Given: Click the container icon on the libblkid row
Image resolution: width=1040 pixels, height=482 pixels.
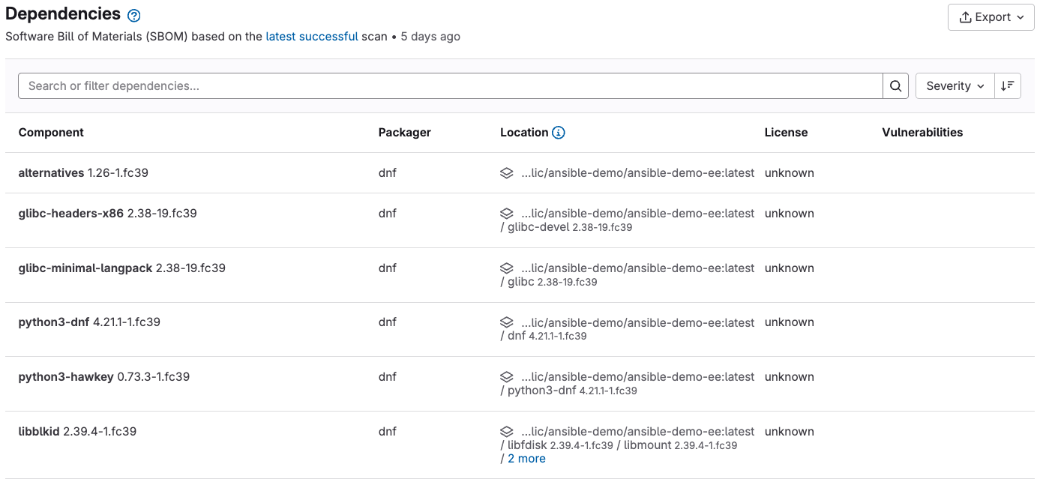Looking at the screenshot, I should point(508,431).
